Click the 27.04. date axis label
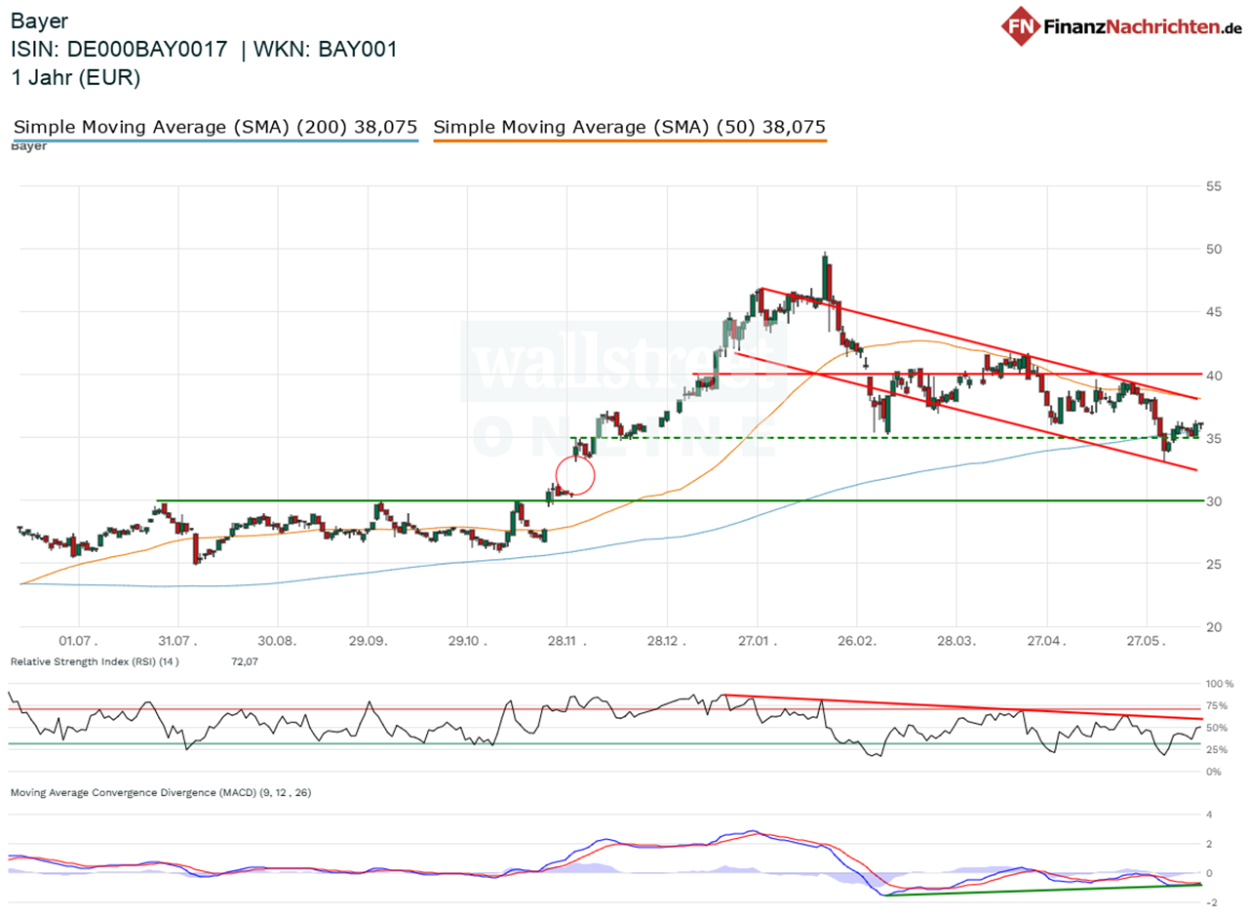 pos(1046,644)
